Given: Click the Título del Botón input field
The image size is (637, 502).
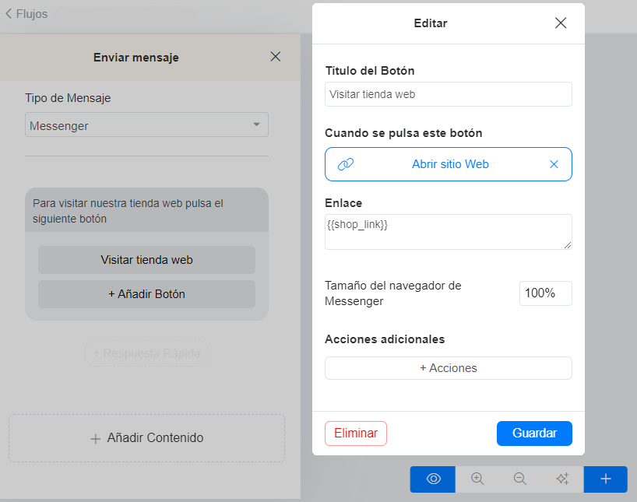Looking at the screenshot, I should pos(448,94).
